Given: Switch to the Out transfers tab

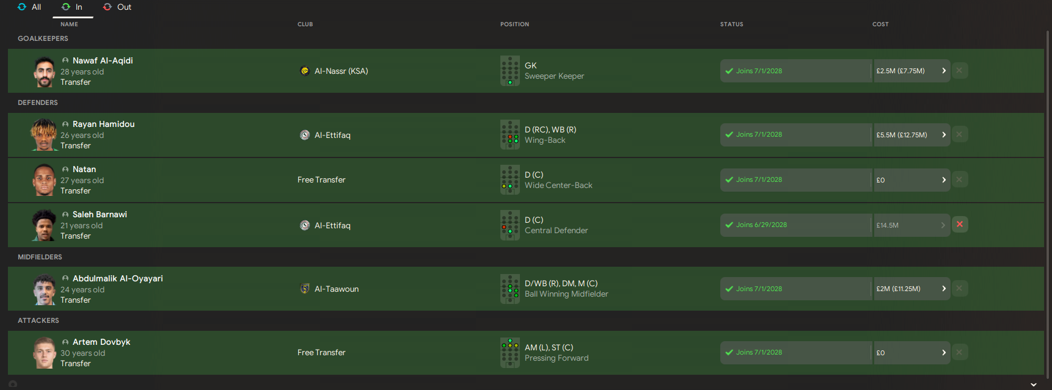Looking at the screenshot, I should pos(117,7).
